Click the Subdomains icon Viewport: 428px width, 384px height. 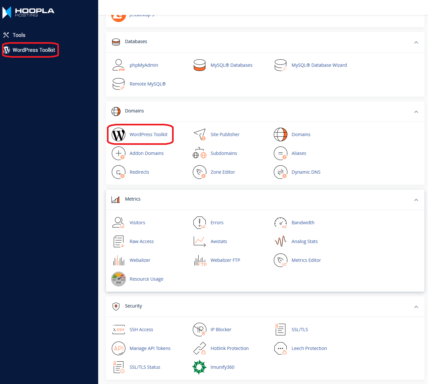coord(200,153)
